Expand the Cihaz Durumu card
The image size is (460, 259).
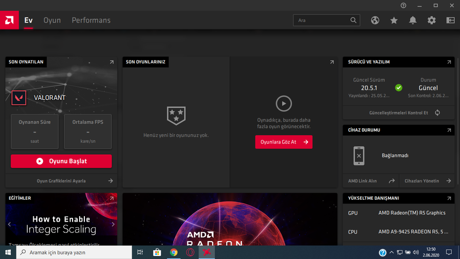pos(449,130)
